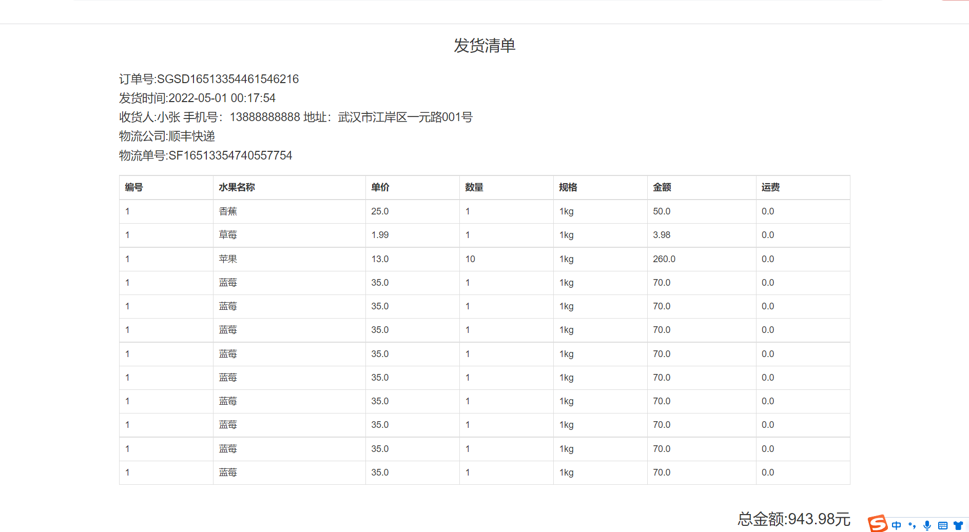Image resolution: width=969 pixels, height=532 pixels.
Task: Click the amount 260.0 cell
Action: click(x=702, y=259)
